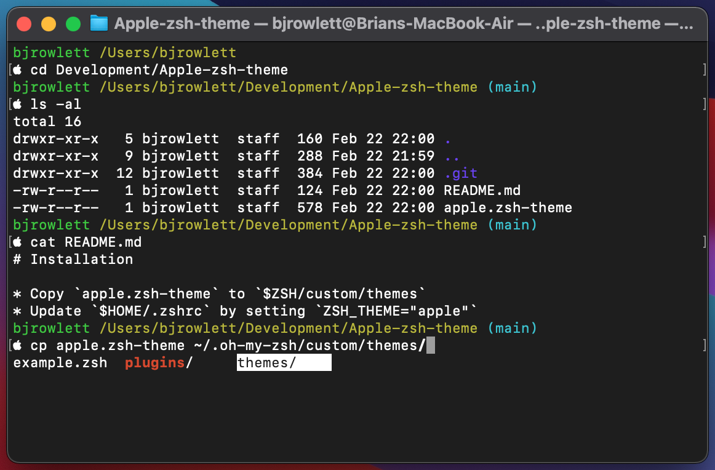Click the red close window button
The width and height of the screenshot is (715, 470).
click(24, 24)
